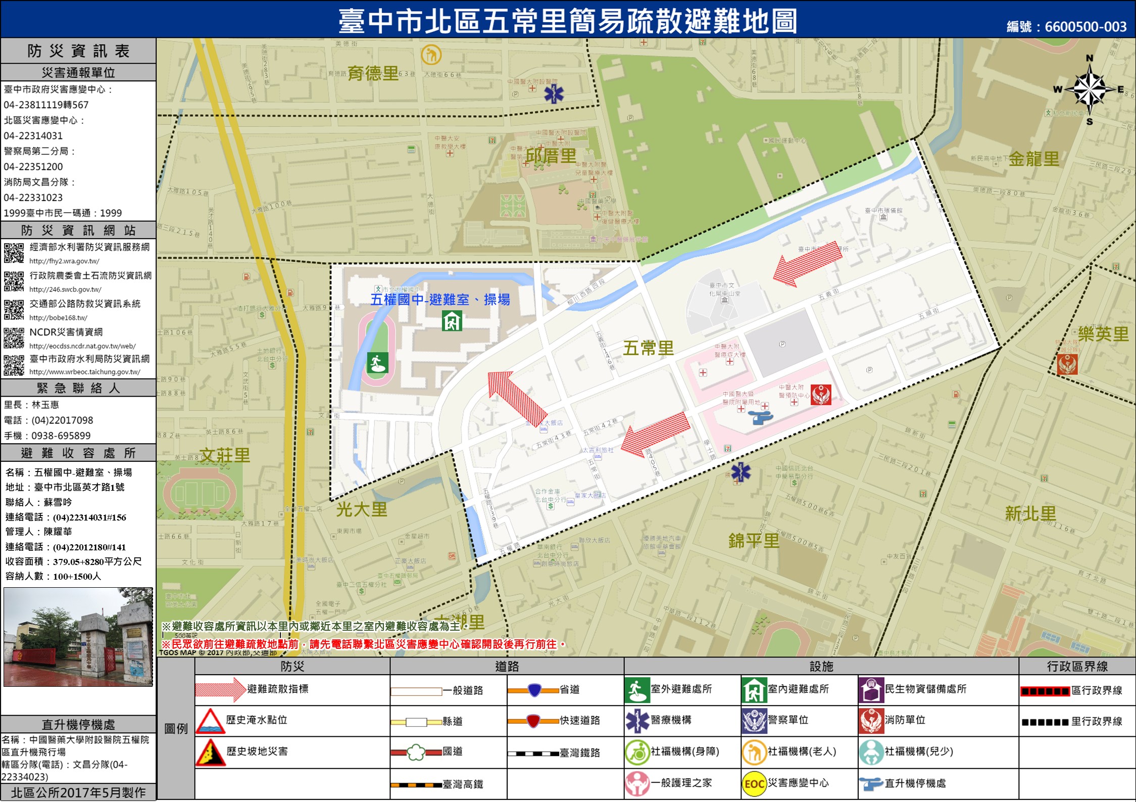1136x802 pixels.
Task: Click the 室內避難處所 legend icon
Action: click(x=754, y=690)
